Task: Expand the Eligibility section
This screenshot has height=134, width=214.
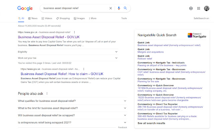Action: (68, 52)
